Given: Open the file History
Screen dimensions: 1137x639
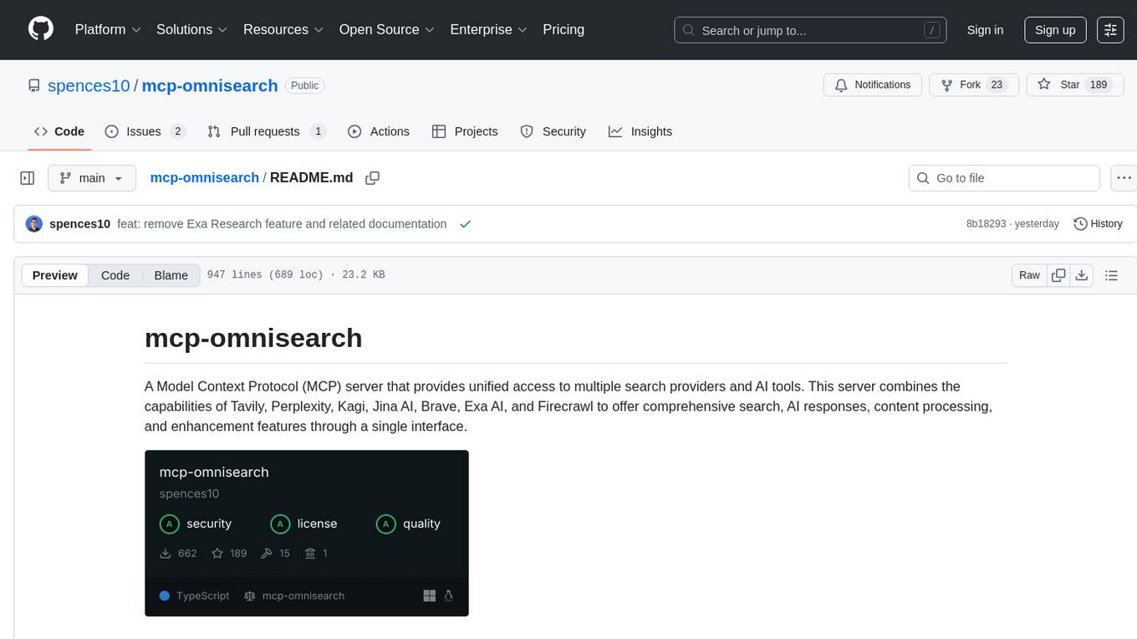Looking at the screenshot, I should (x=1098, y=224).
